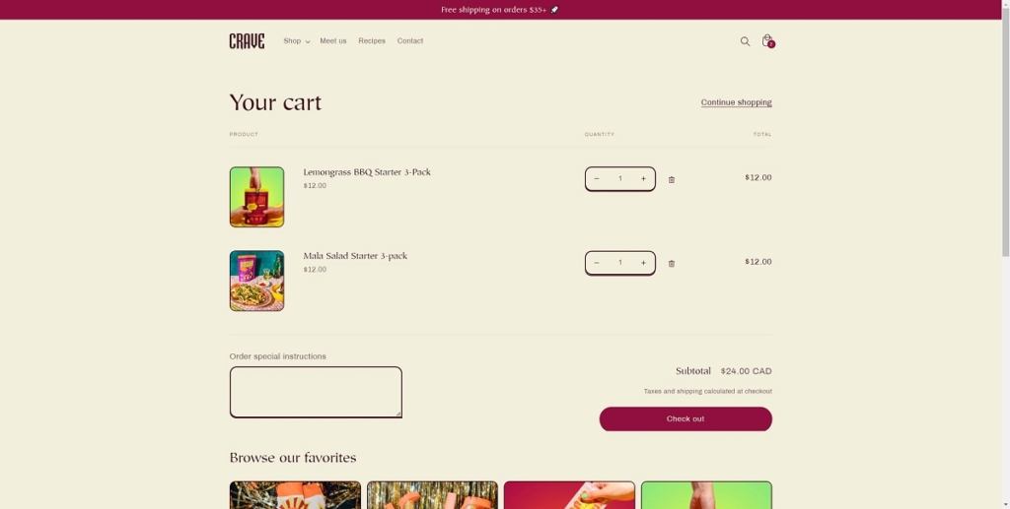Go to the CRAVE logo home

(x=247, y=41)
